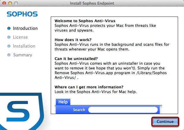Click 'Look in the Sophos Anti-Virus for Mac help.' text

[x=96, y=92]
